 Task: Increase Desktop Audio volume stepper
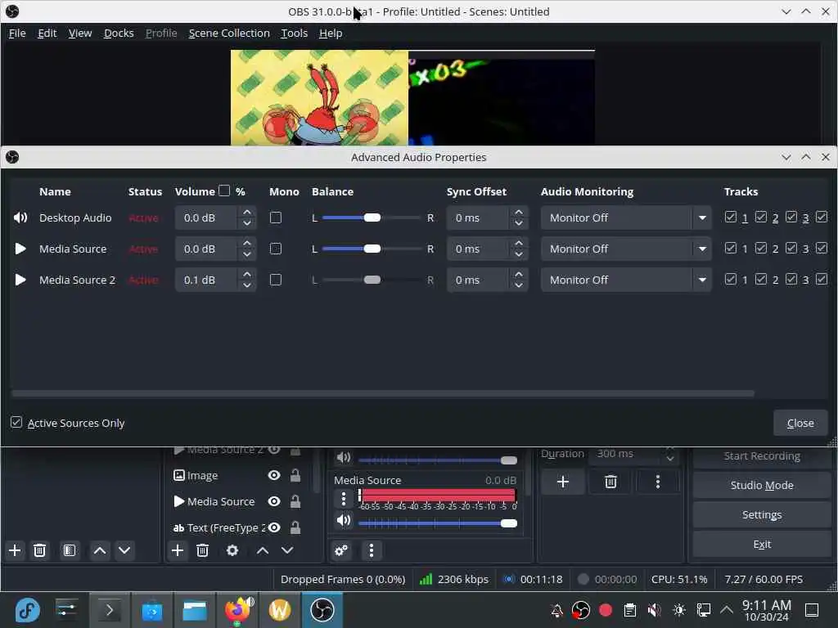[247, 213]
